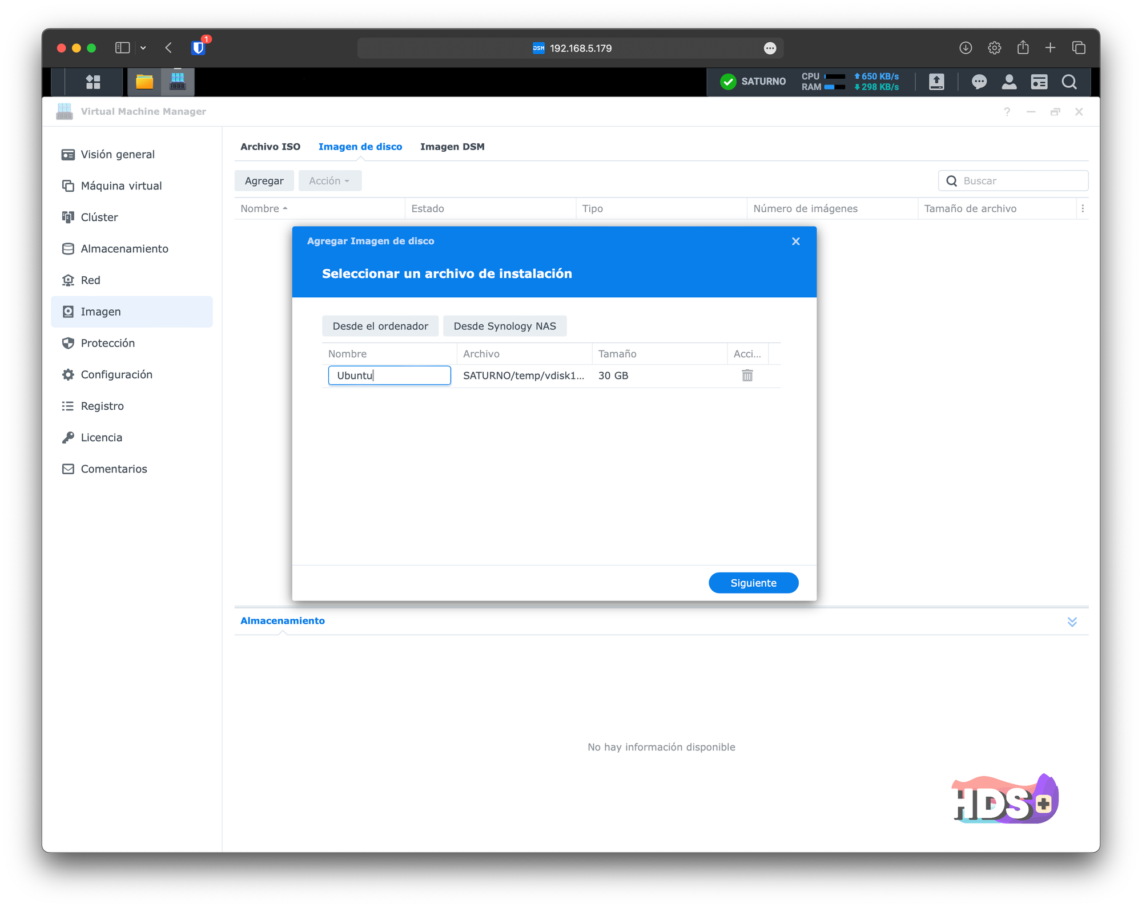The width and height of the screenshot is (1142, 908).
Task: Switch to the Archivo ISO tab
Action: click(270, 147)
